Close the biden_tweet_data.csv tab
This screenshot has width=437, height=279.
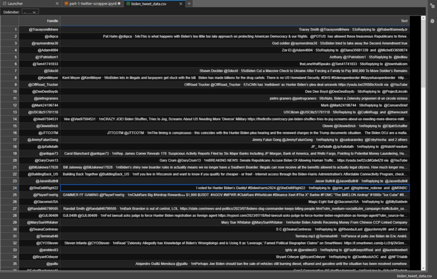(x=181, y=4)
